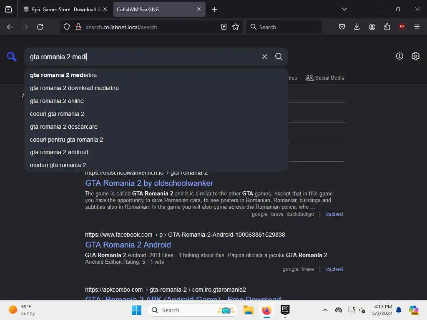Choose suggestion 'moduri gta romania 2'
Viewport: 427px width, 320px height.
pos(156,165)
